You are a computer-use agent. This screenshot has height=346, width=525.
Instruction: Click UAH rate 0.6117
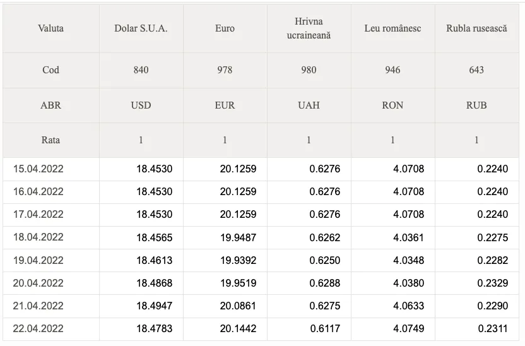point(325,328)
